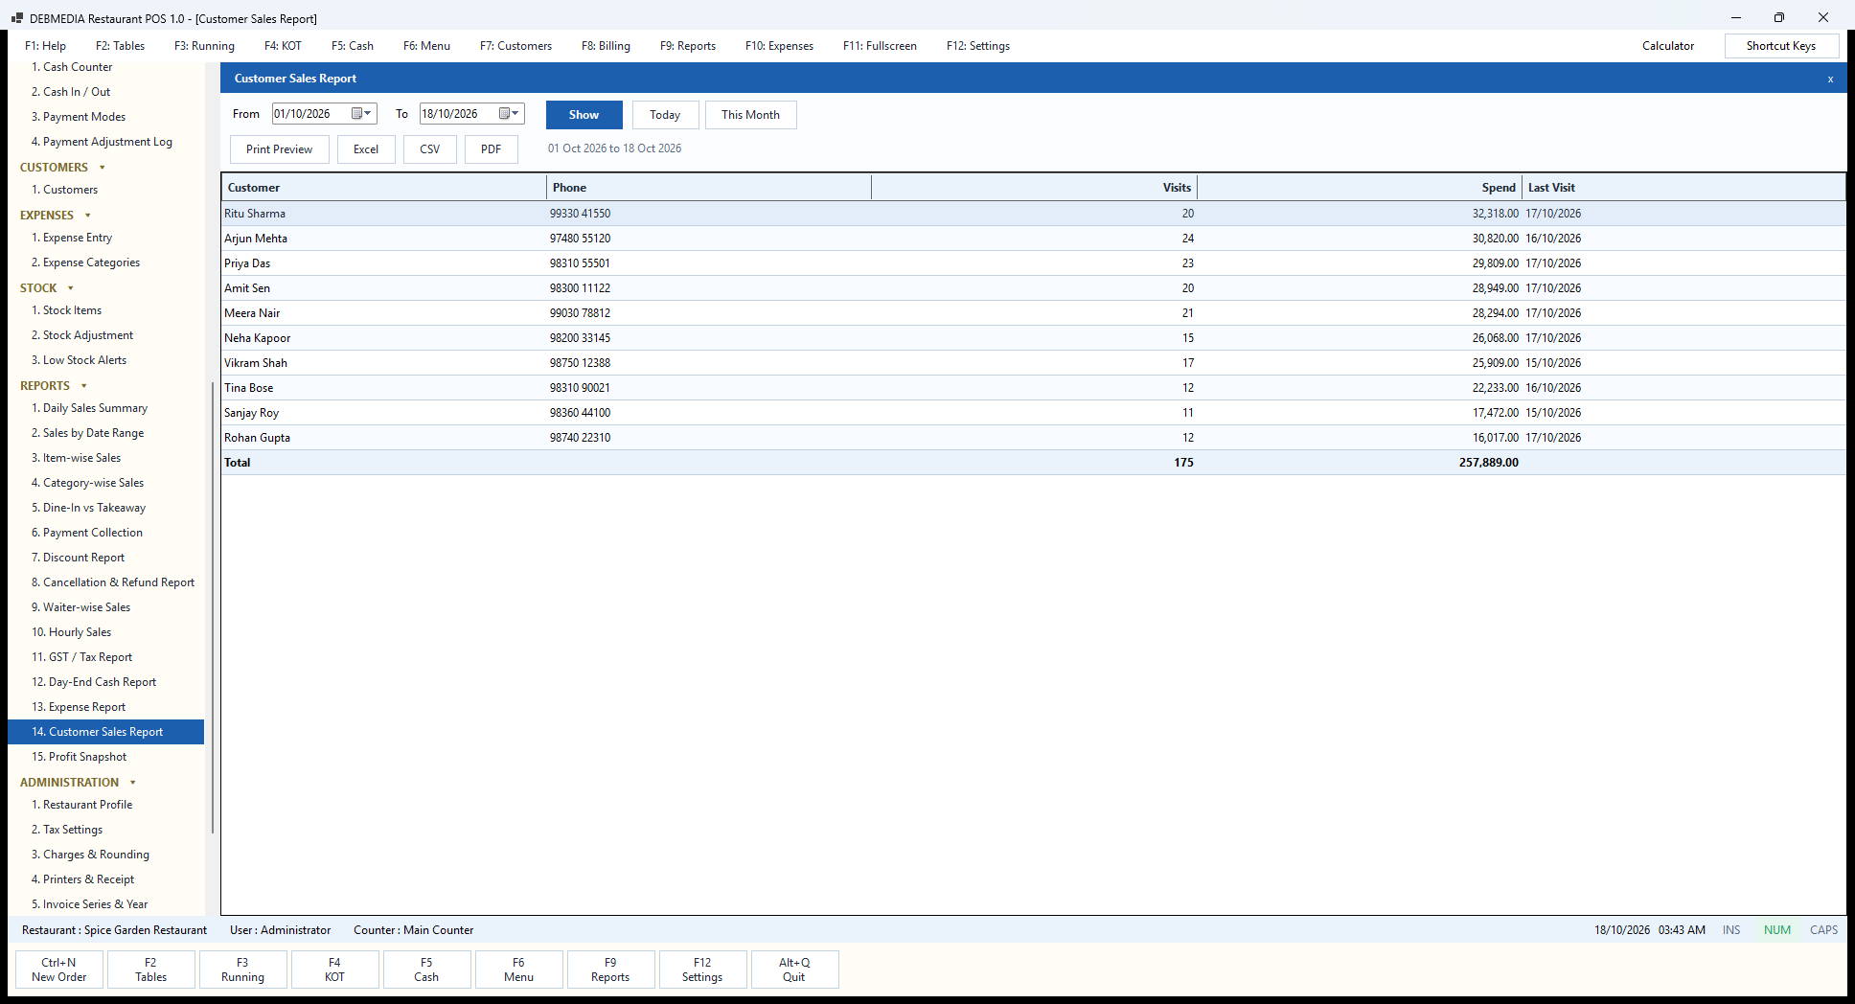Image resolution: width=1855 pixels, height=1004 pixels.
Task: Apply the This Month filter
Action: 750,115
